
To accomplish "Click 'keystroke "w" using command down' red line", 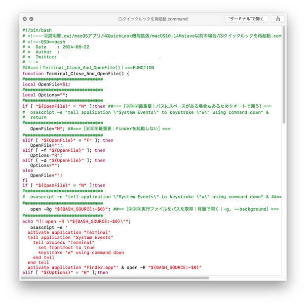I will 81,253.
